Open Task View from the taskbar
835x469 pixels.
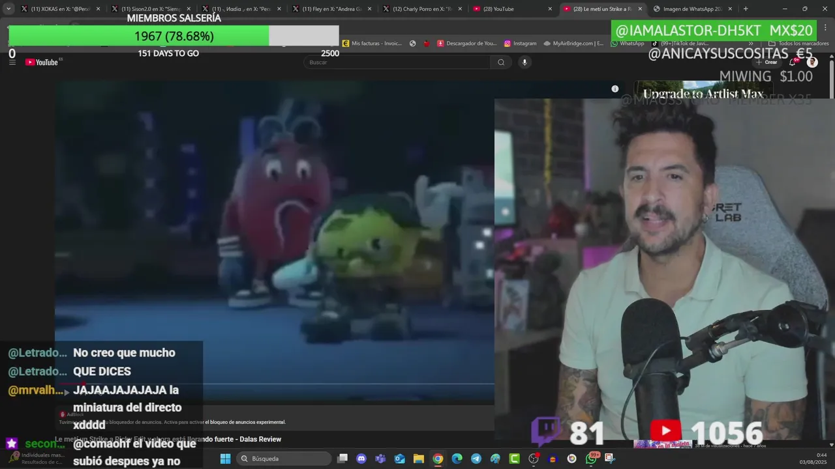click(342, 459)
